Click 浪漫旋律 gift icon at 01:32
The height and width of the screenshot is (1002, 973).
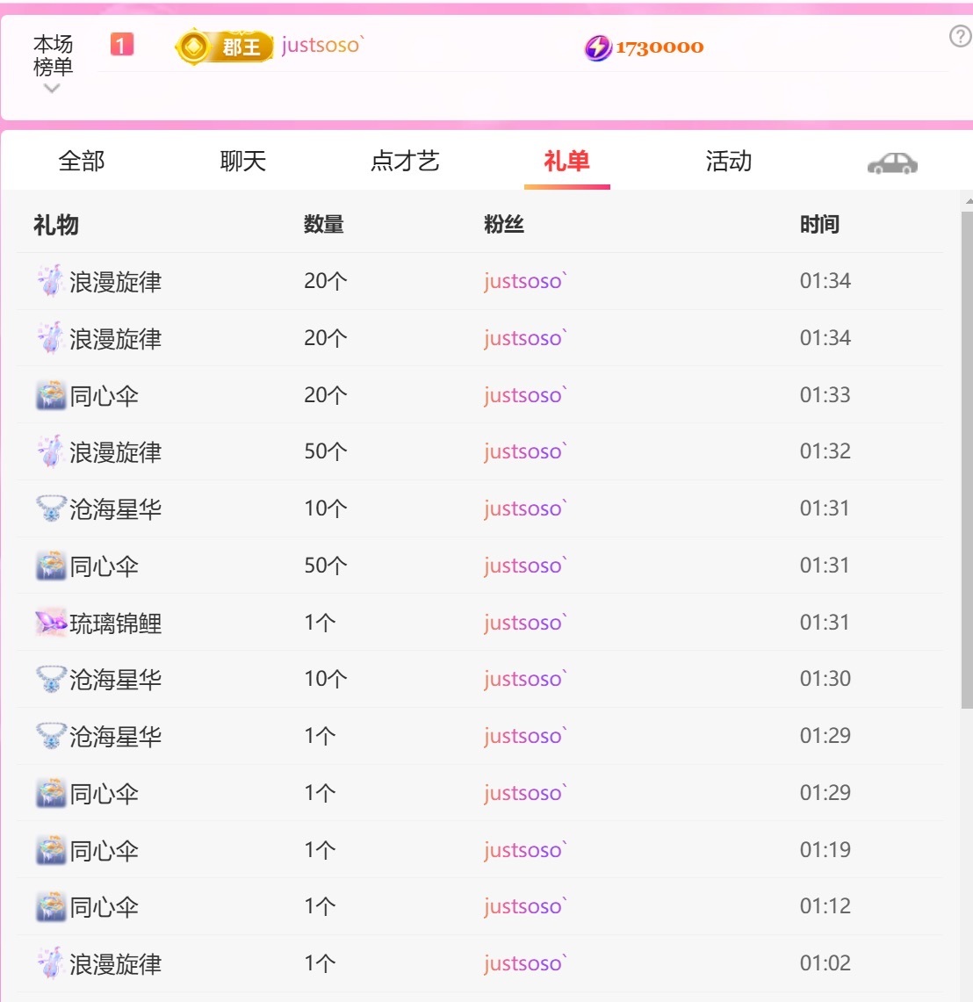coord(50,451)
